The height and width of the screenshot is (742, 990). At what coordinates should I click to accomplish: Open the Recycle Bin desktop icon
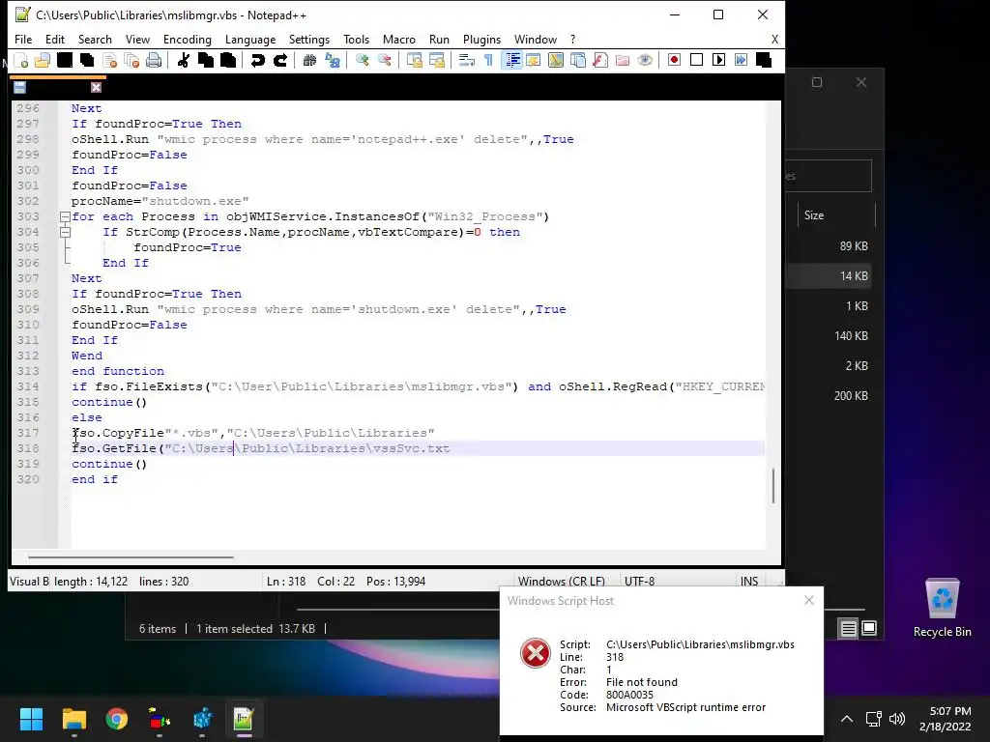942,609
